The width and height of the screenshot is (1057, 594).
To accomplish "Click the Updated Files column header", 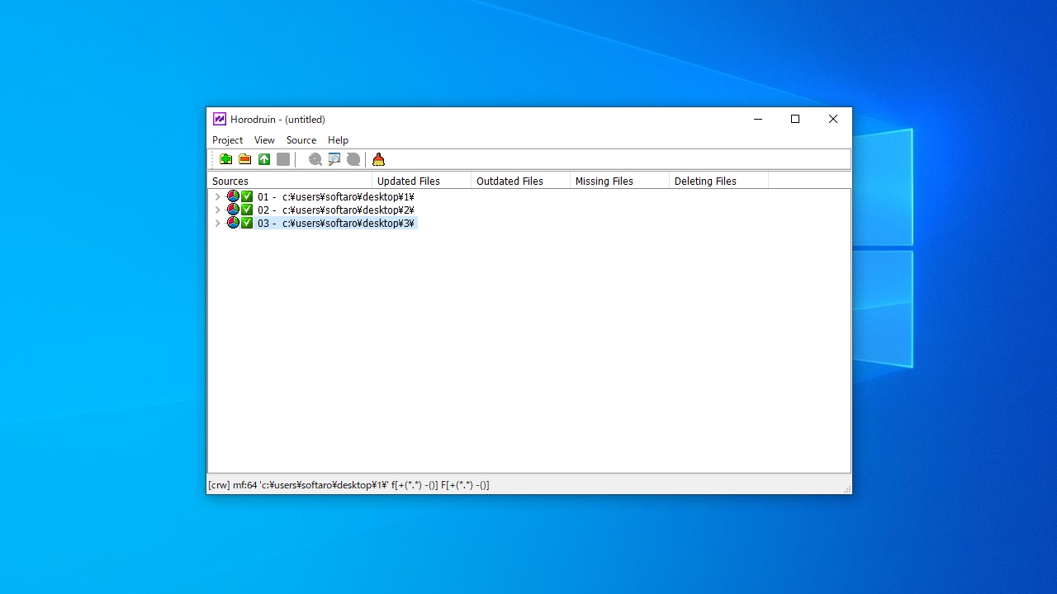I will [421, 181].
